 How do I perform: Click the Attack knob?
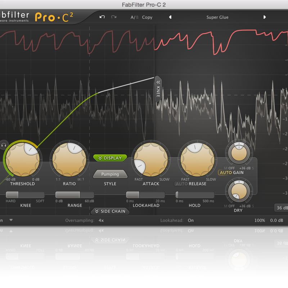click(151, 159)
